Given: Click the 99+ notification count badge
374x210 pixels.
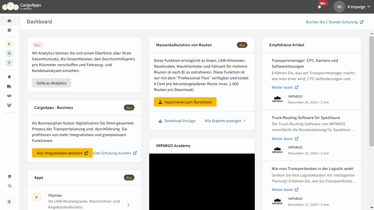Looking at the screenshot, I should tap(323, 3).
